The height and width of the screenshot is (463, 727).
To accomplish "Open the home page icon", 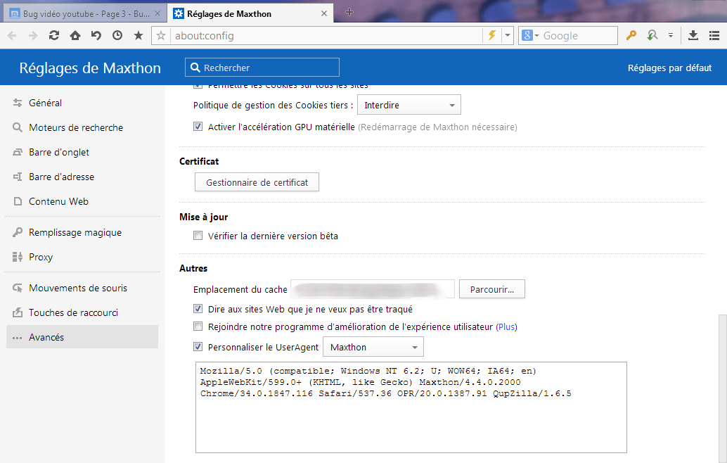I will (x=75, y=35).
